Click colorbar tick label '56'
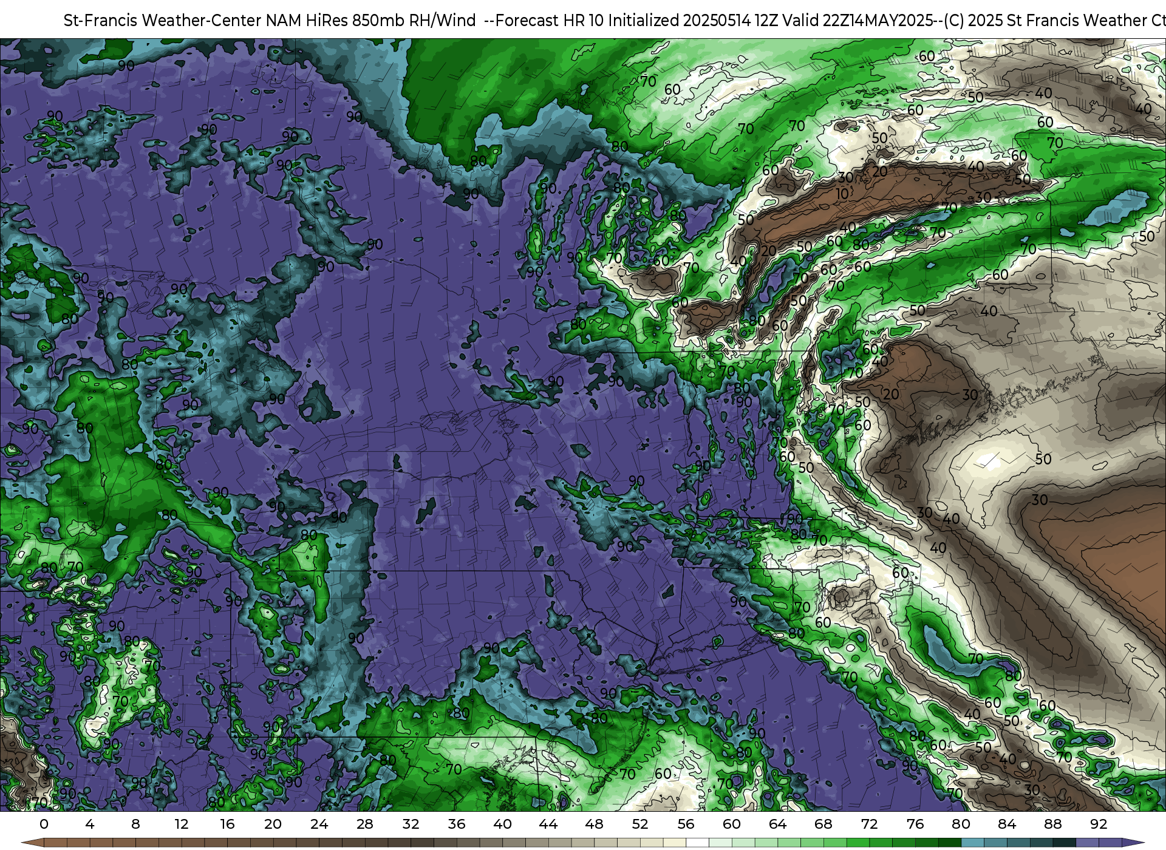This screenshot has width=1166, height=850. [686, 824]
